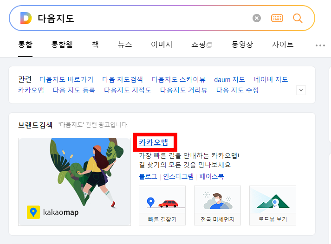
Task: Open the 카카오맵 brand title link
Action: pos(154,142)
